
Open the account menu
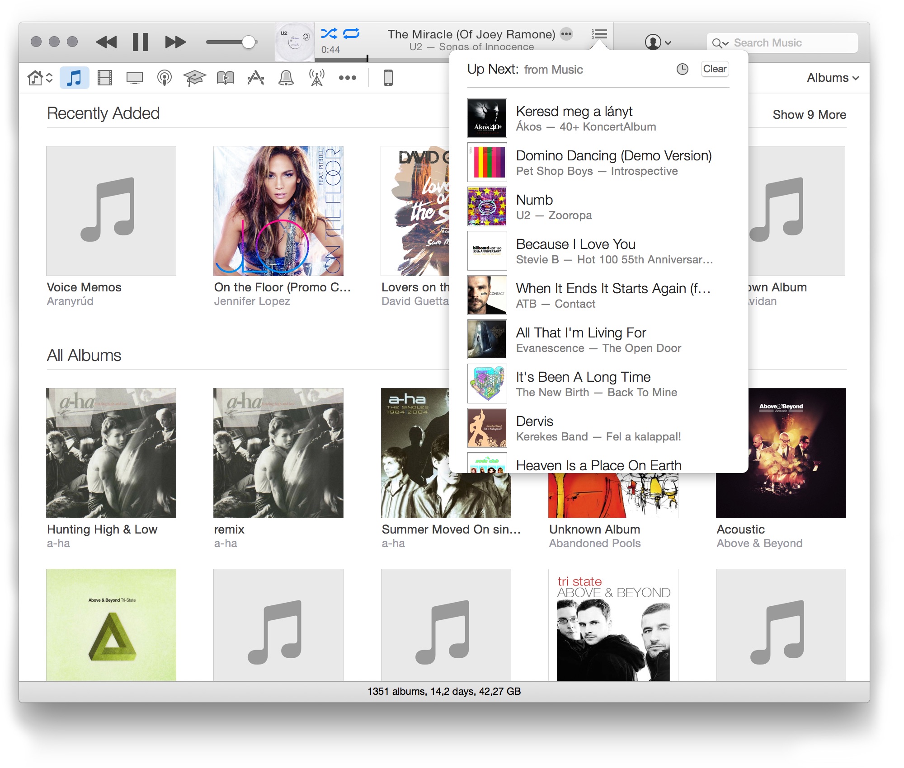click(658, 42)
